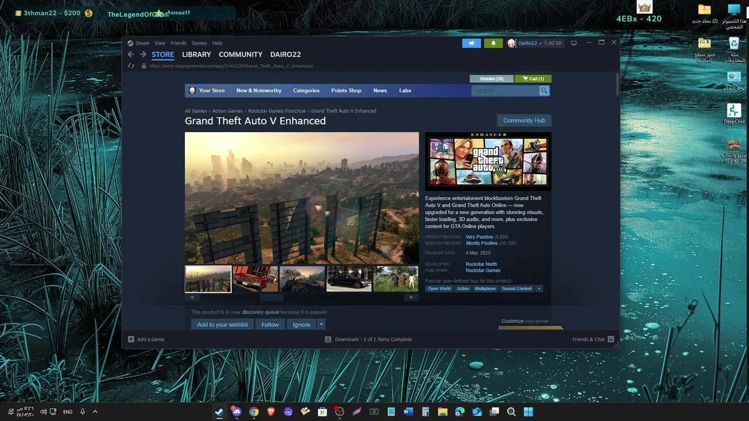
Task: Open News in store nav
Action: pos(380,91)
